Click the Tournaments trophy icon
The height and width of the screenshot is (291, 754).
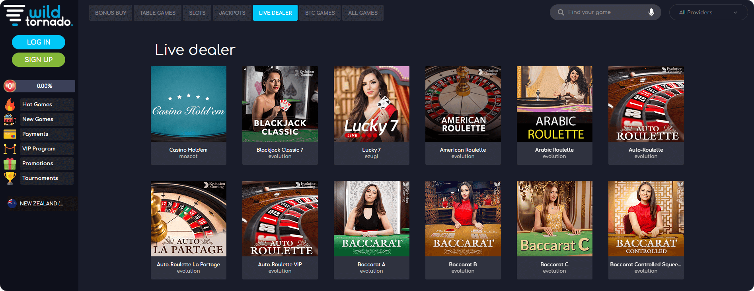click(x=10, y=178)
